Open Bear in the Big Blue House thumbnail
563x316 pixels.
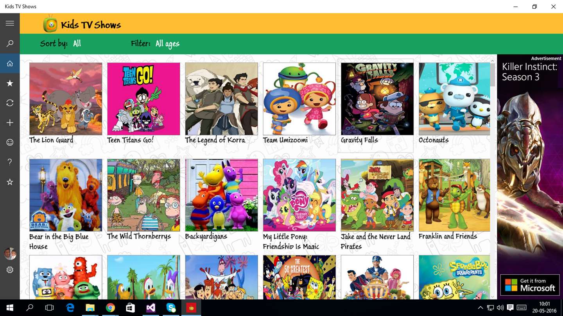66,195
